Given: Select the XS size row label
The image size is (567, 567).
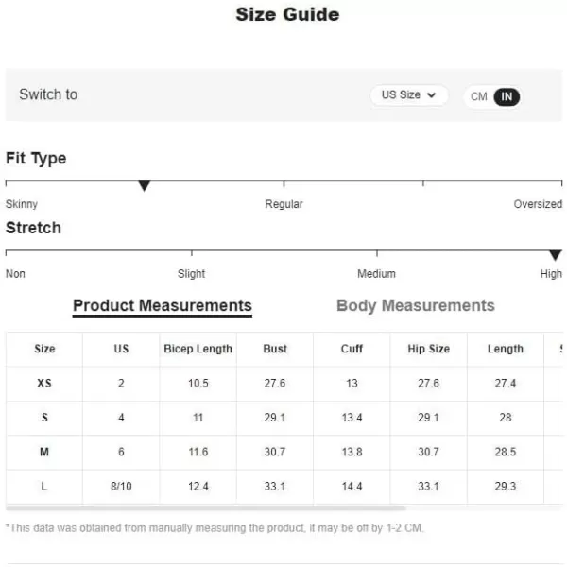Looking at the screenshot, I should point(44,384).
